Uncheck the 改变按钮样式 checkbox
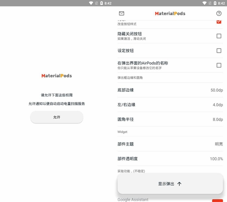227x202 pixels. [x=219, y=22]
